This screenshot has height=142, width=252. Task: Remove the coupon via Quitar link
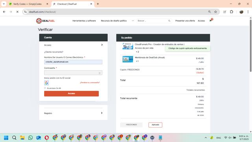click(x=200, y=73)
